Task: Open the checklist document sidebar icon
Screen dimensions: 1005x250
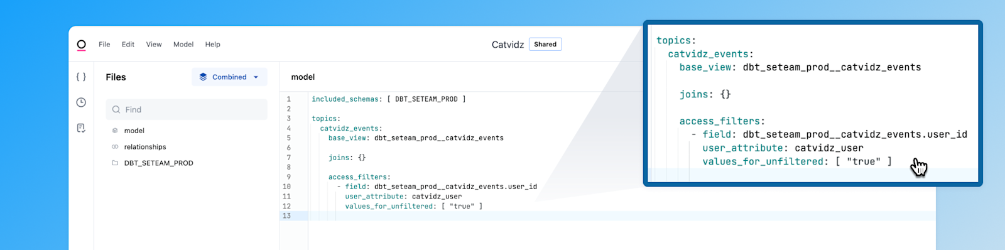Action: tap(81, 128)
